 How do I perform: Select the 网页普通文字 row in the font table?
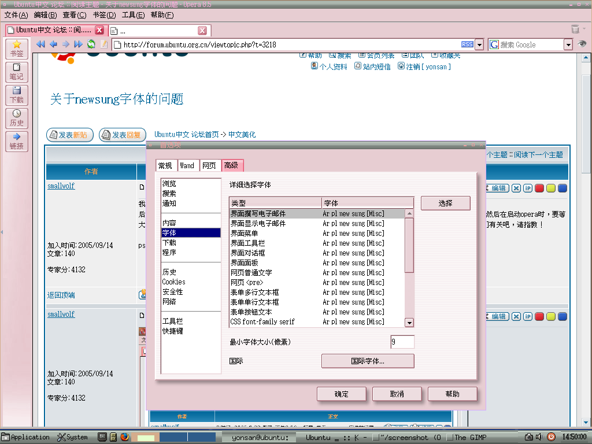click(317, 273)
